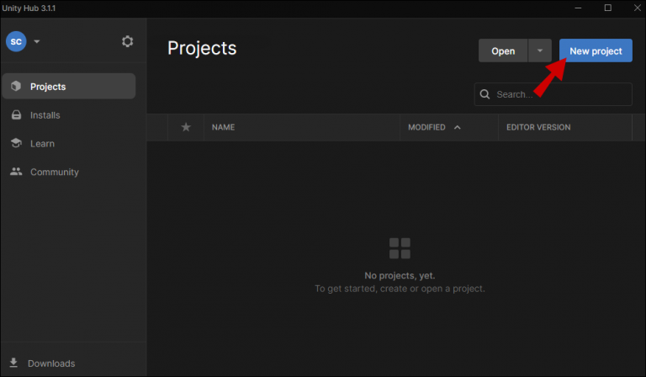
Task: Focus the project Search field
Action: tap(553, 94)
